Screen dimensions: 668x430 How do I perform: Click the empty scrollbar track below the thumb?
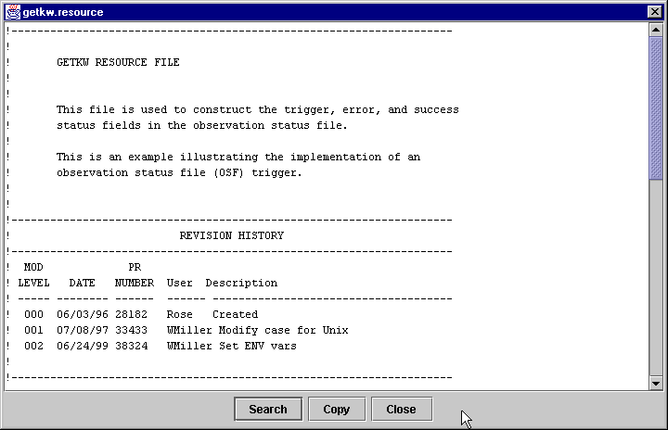(x=656, y=278)
